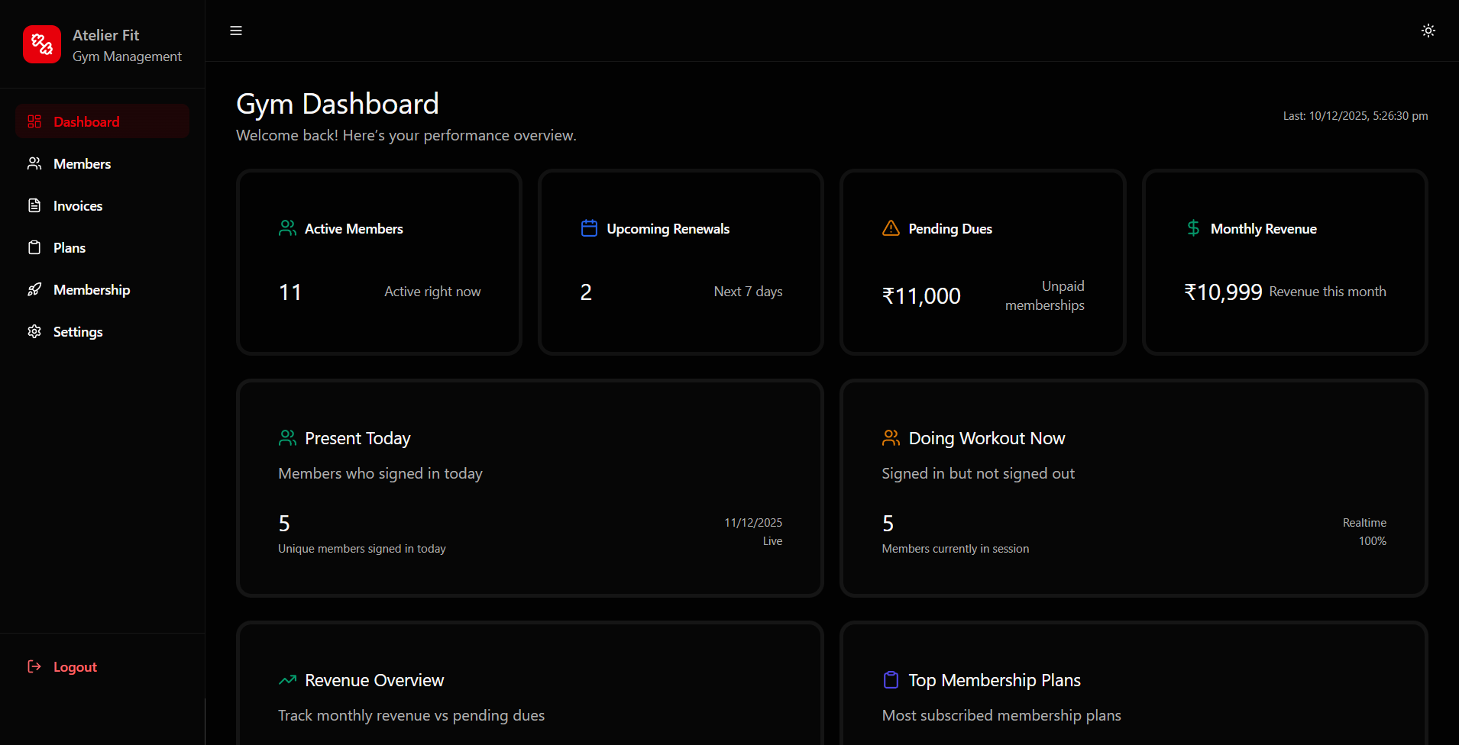Navigate to Membership section
This screenshot has height=745, width=1459.
[91, 290]
